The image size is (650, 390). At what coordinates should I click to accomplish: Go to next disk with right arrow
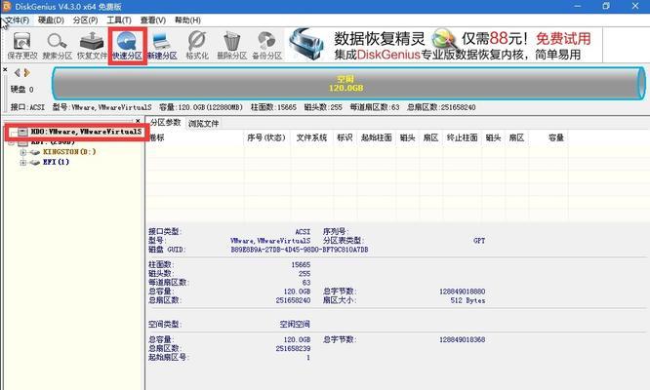[27, 73]
